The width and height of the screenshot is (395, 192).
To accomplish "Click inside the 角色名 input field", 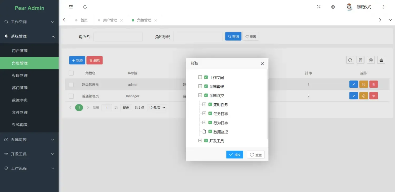I will tap(118, 36).
